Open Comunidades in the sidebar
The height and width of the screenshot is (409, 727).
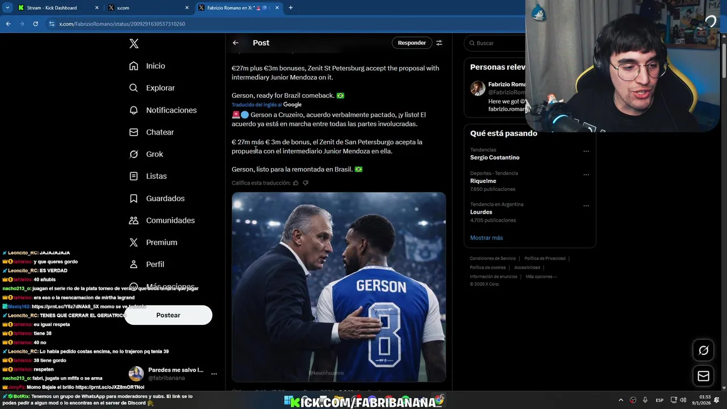pyautogui.click(x=162, y=220)
